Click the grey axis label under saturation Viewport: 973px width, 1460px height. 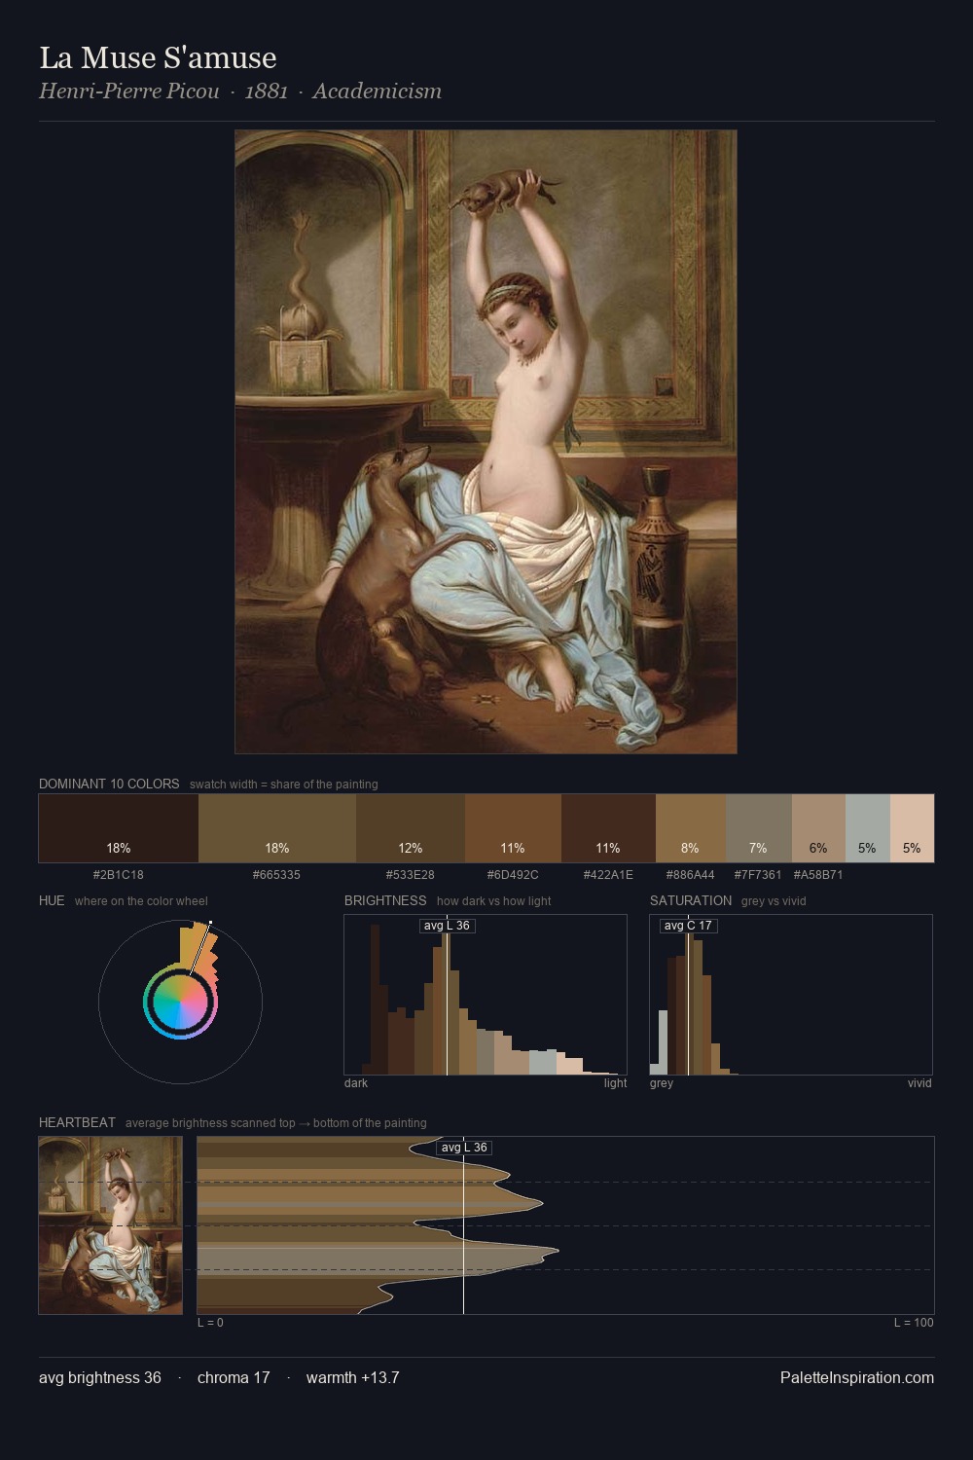(x=662, y=1082)
